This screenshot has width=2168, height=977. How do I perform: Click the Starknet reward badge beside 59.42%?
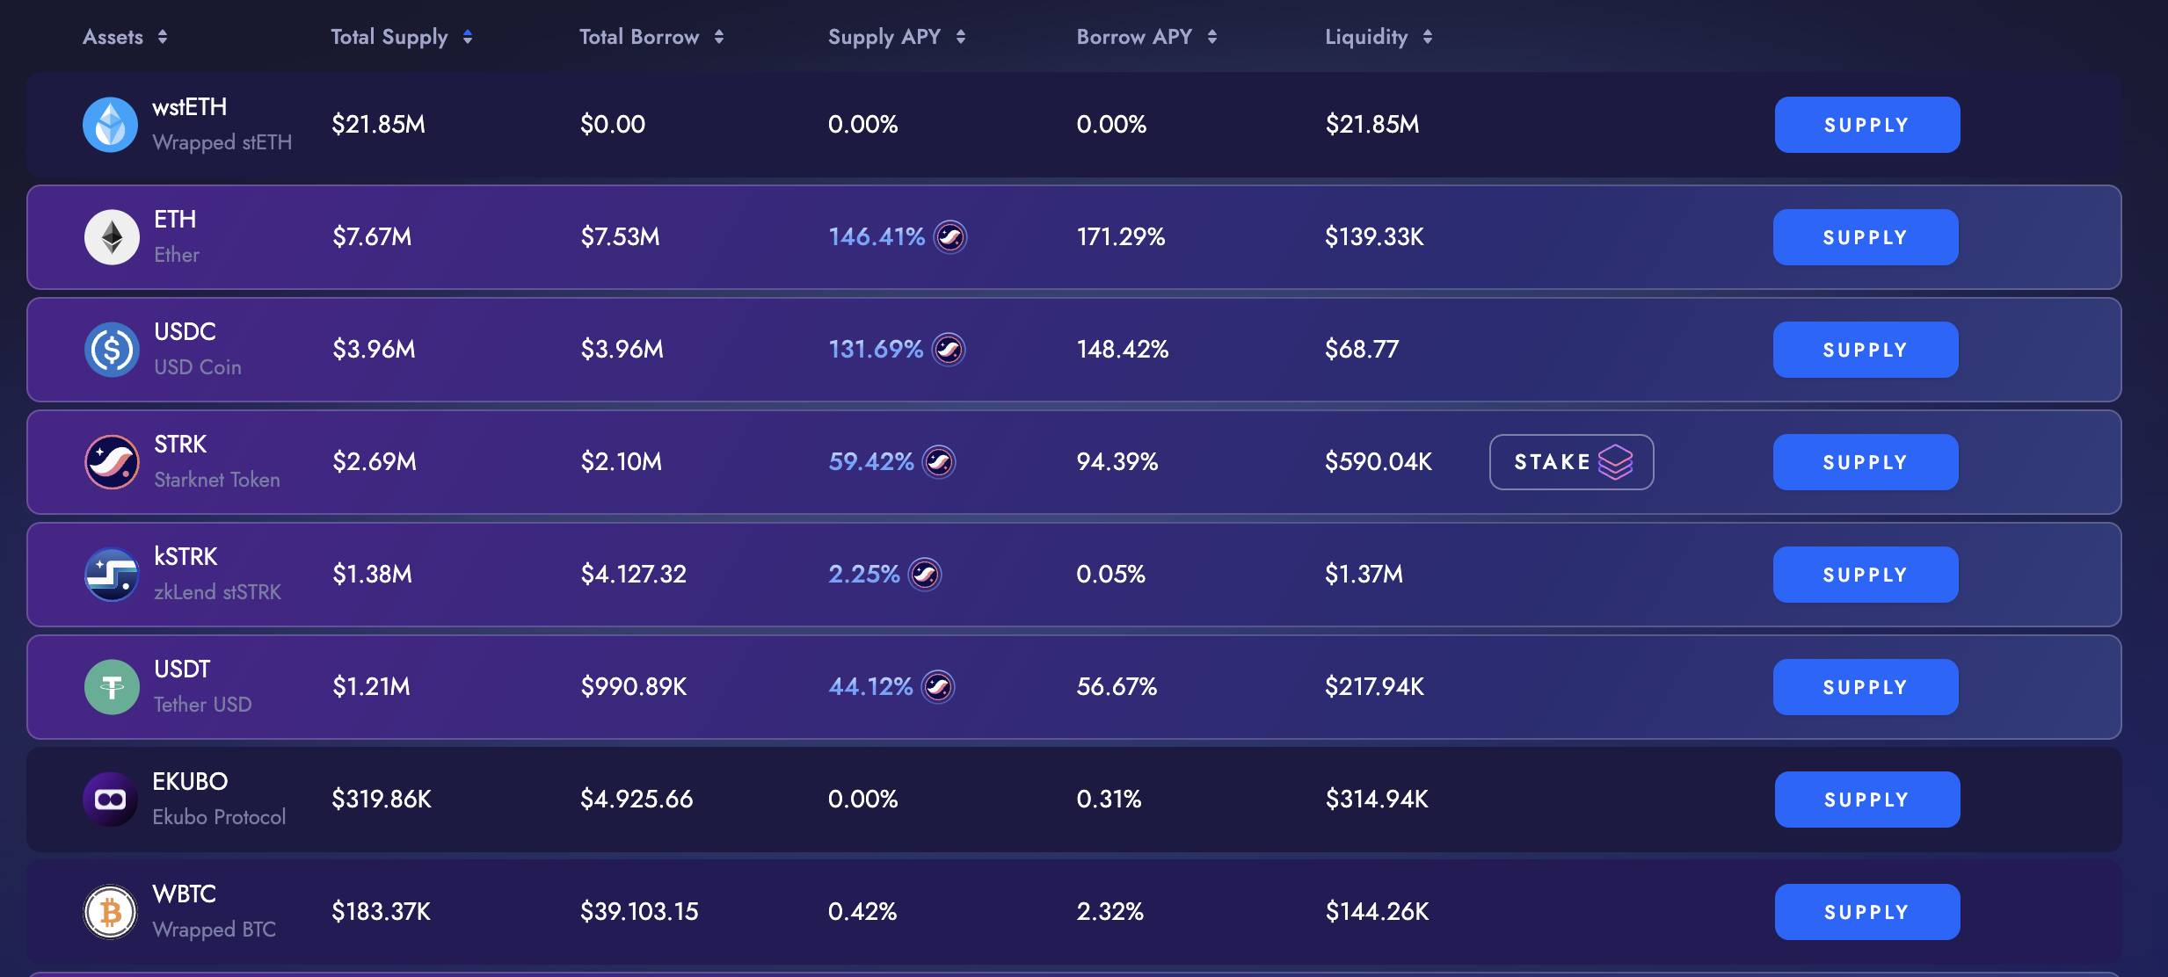(x=939, y=462)
